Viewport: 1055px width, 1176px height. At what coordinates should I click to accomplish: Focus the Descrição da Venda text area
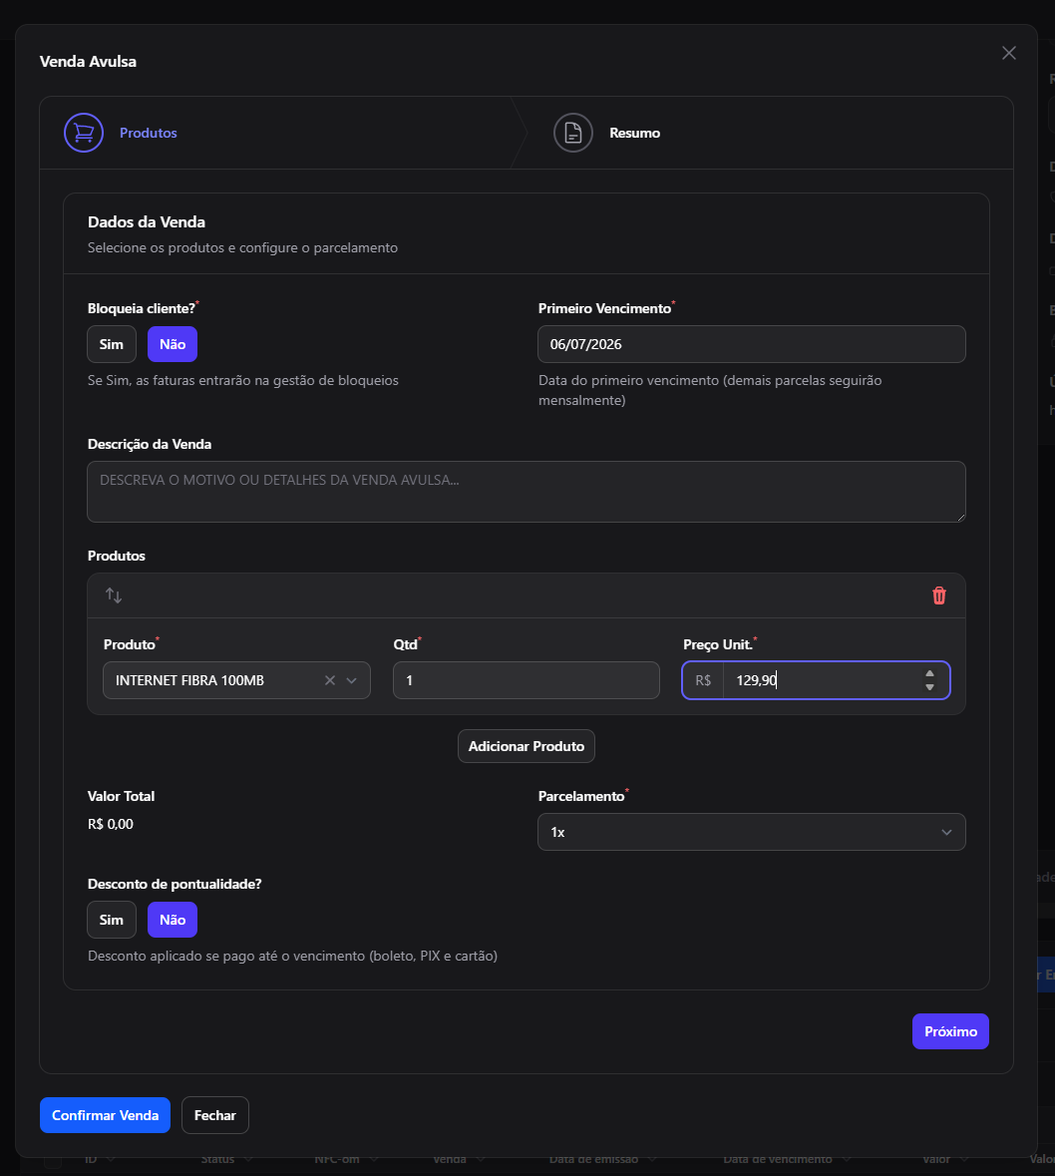click(527, 492)
